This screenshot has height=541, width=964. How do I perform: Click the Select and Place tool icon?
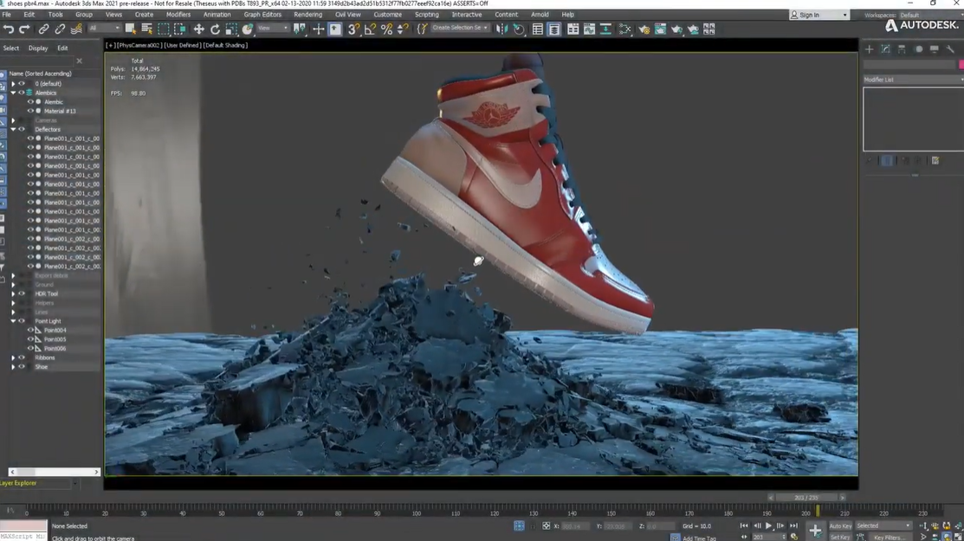coord(247,29)
